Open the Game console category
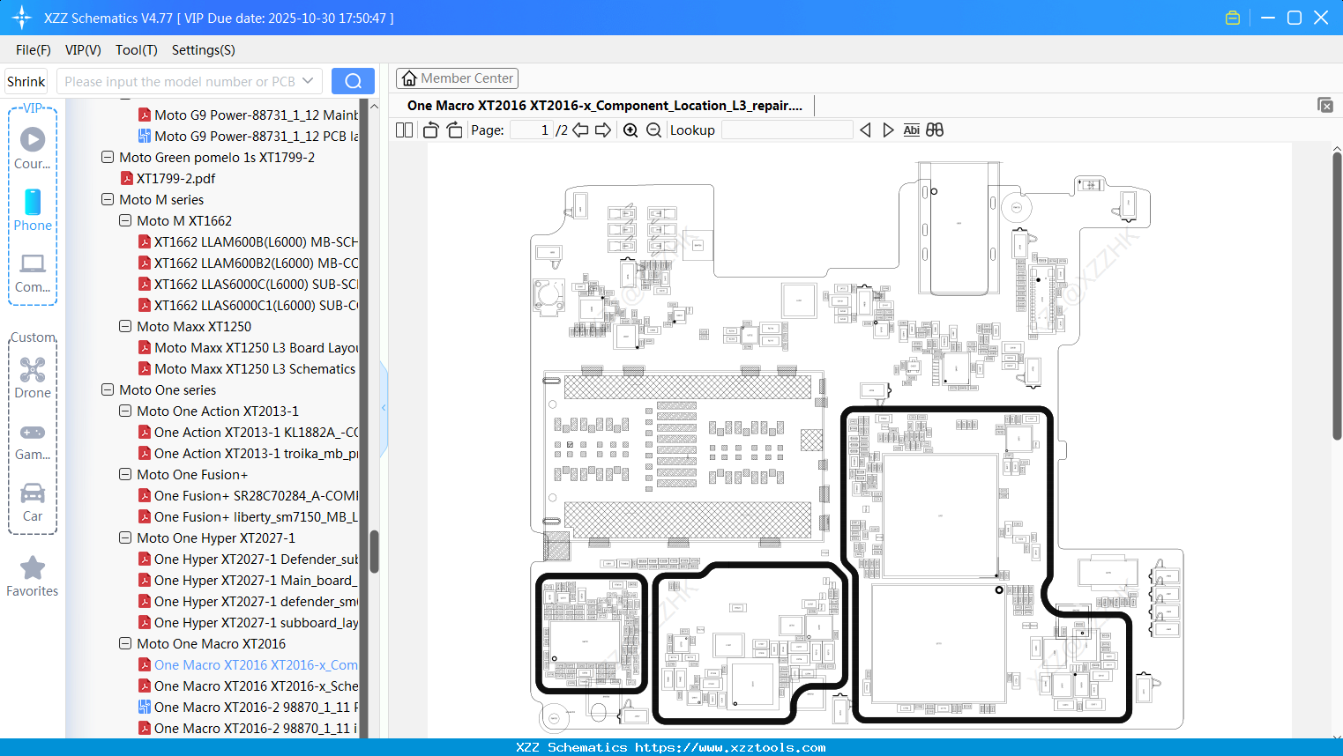Screen dimensions: 1343x756 coord(33,441)
